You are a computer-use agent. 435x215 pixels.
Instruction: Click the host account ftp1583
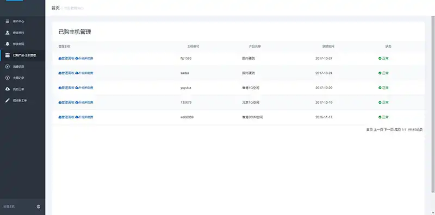click(x=186, y=59)
